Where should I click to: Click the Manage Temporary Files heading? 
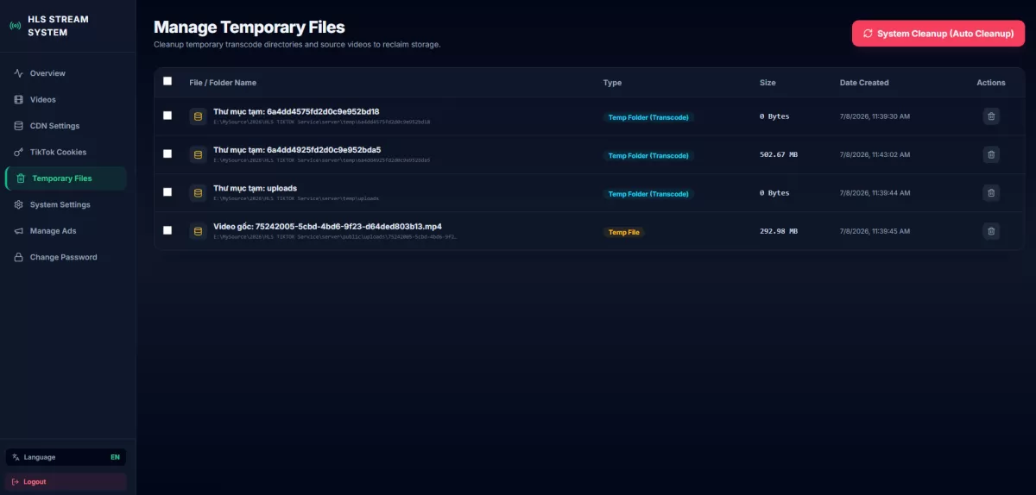(250, 28)
